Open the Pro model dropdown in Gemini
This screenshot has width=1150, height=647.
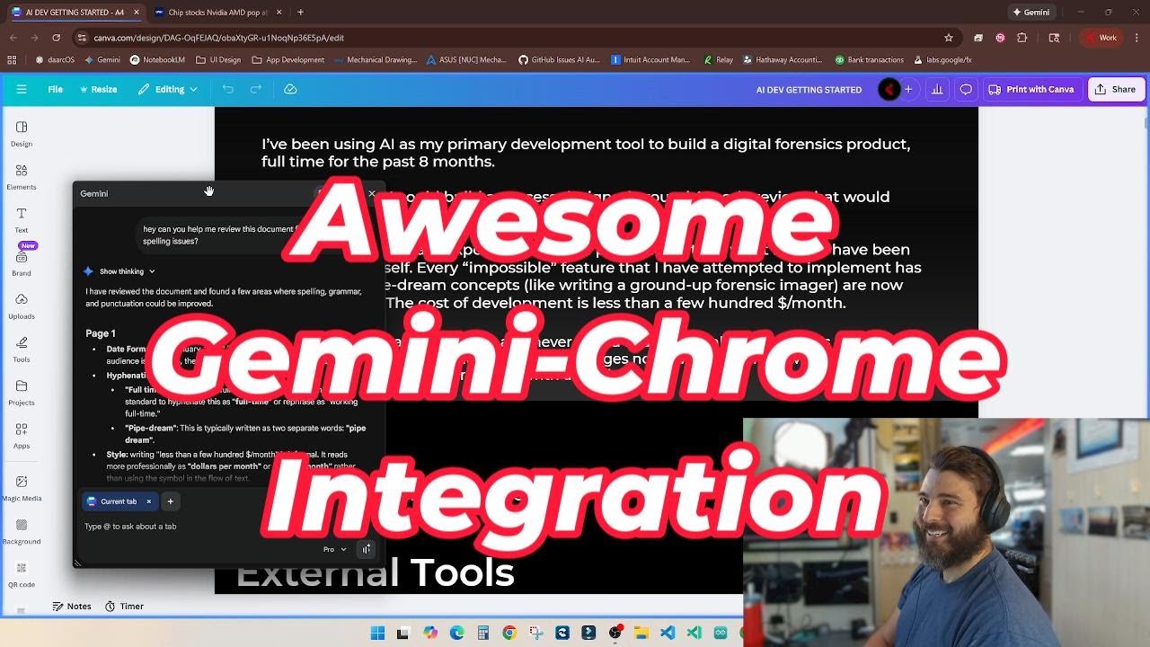334,549
